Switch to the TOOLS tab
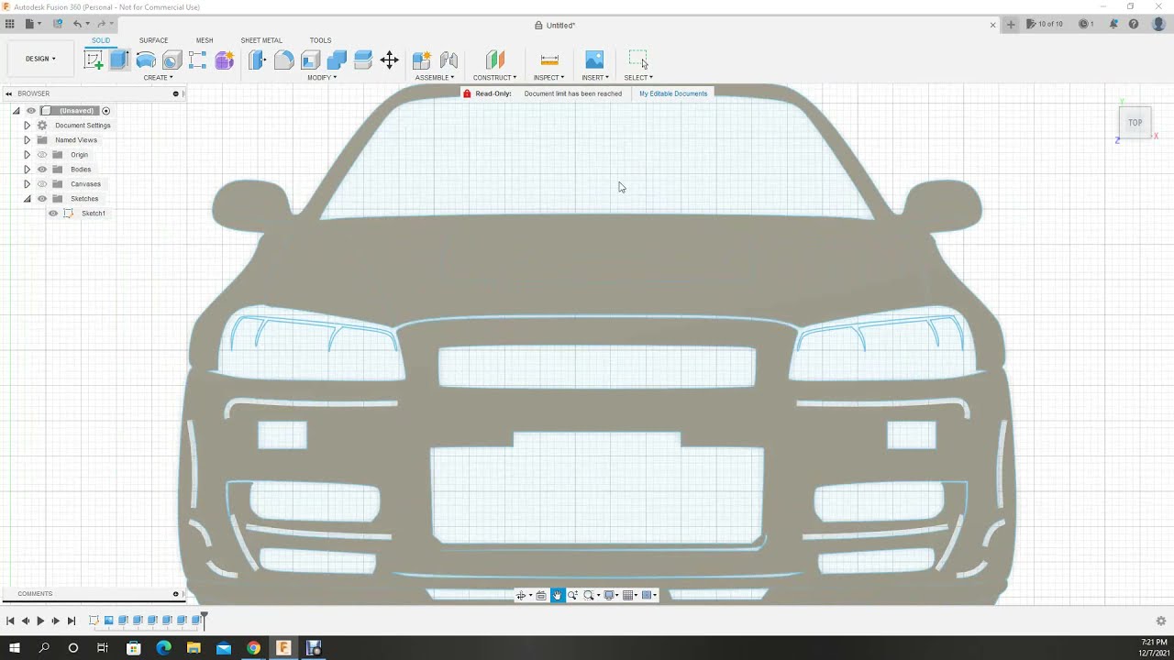This screenshot has height=660, width=1174. coord(320,40)
